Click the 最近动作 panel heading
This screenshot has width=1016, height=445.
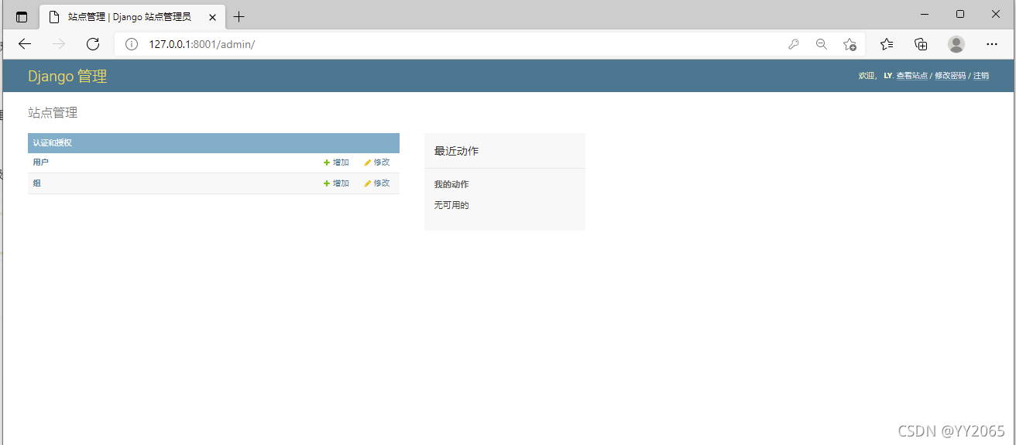pyautogui.click(x=456, y=151)
